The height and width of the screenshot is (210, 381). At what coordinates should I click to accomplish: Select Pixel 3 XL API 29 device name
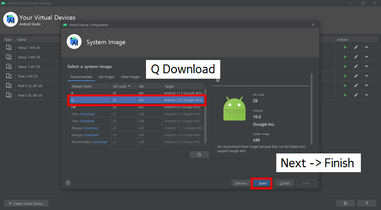[30, 95]
